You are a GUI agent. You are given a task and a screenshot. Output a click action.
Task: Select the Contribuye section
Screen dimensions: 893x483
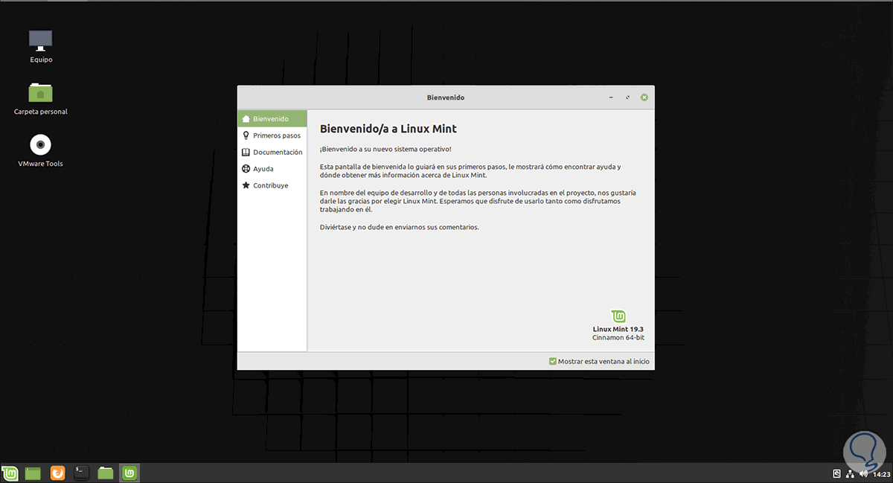point(269,185)
